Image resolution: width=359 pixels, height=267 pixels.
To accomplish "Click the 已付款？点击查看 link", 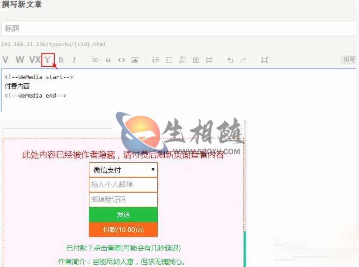I will click(x=124, y=248).
